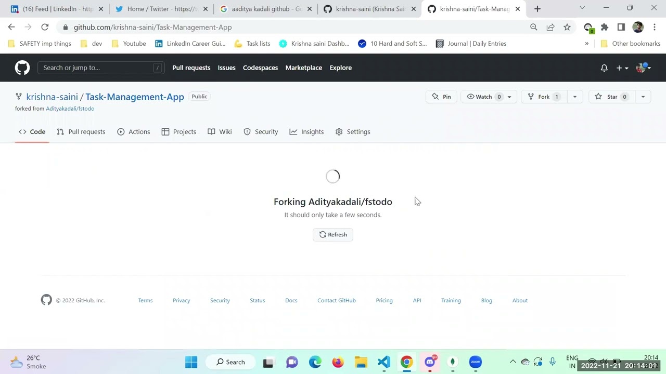Image resolution: width=666 pixels, height=374 pixels.
Task: Expand the Watch options dropdown arrow
Action: pyautogui.click(x=509, y=97)
